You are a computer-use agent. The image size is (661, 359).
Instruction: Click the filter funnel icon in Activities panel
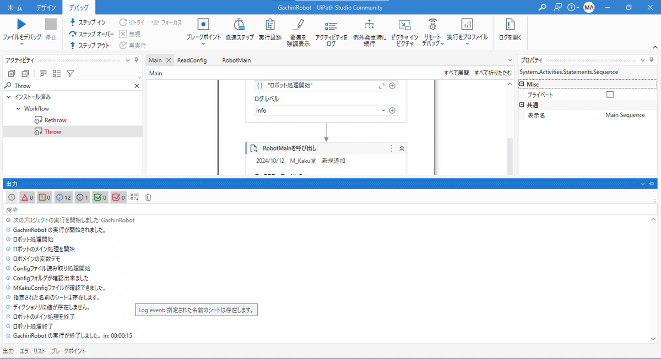pyautogui.click(x=71, y=74)
